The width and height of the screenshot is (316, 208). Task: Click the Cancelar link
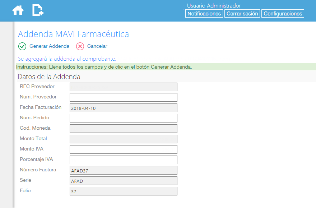point(97,46)
